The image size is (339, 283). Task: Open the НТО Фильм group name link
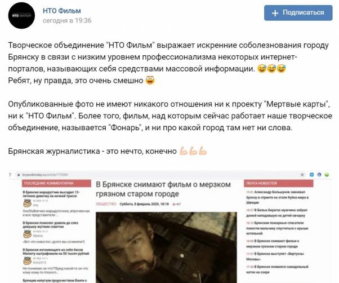point(62,11)
